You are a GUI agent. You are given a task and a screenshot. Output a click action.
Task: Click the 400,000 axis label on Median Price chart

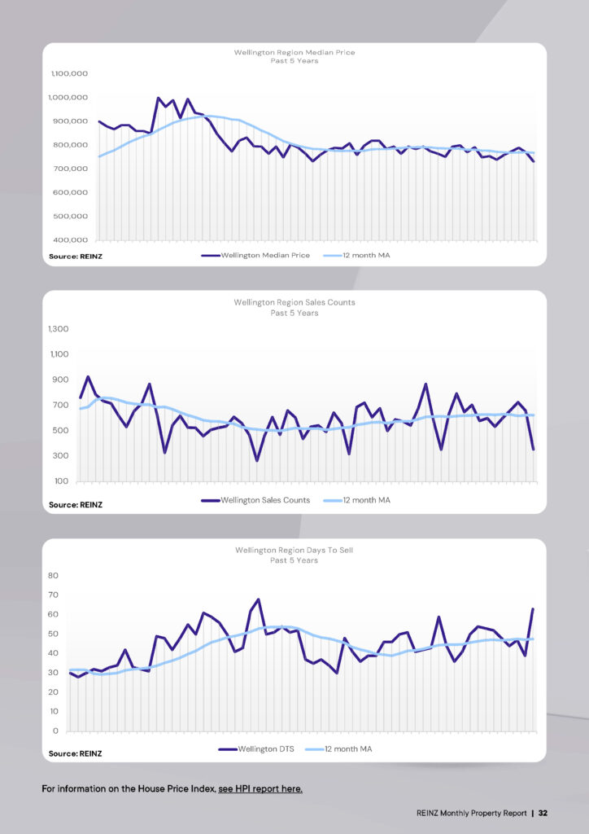(71, 240)
